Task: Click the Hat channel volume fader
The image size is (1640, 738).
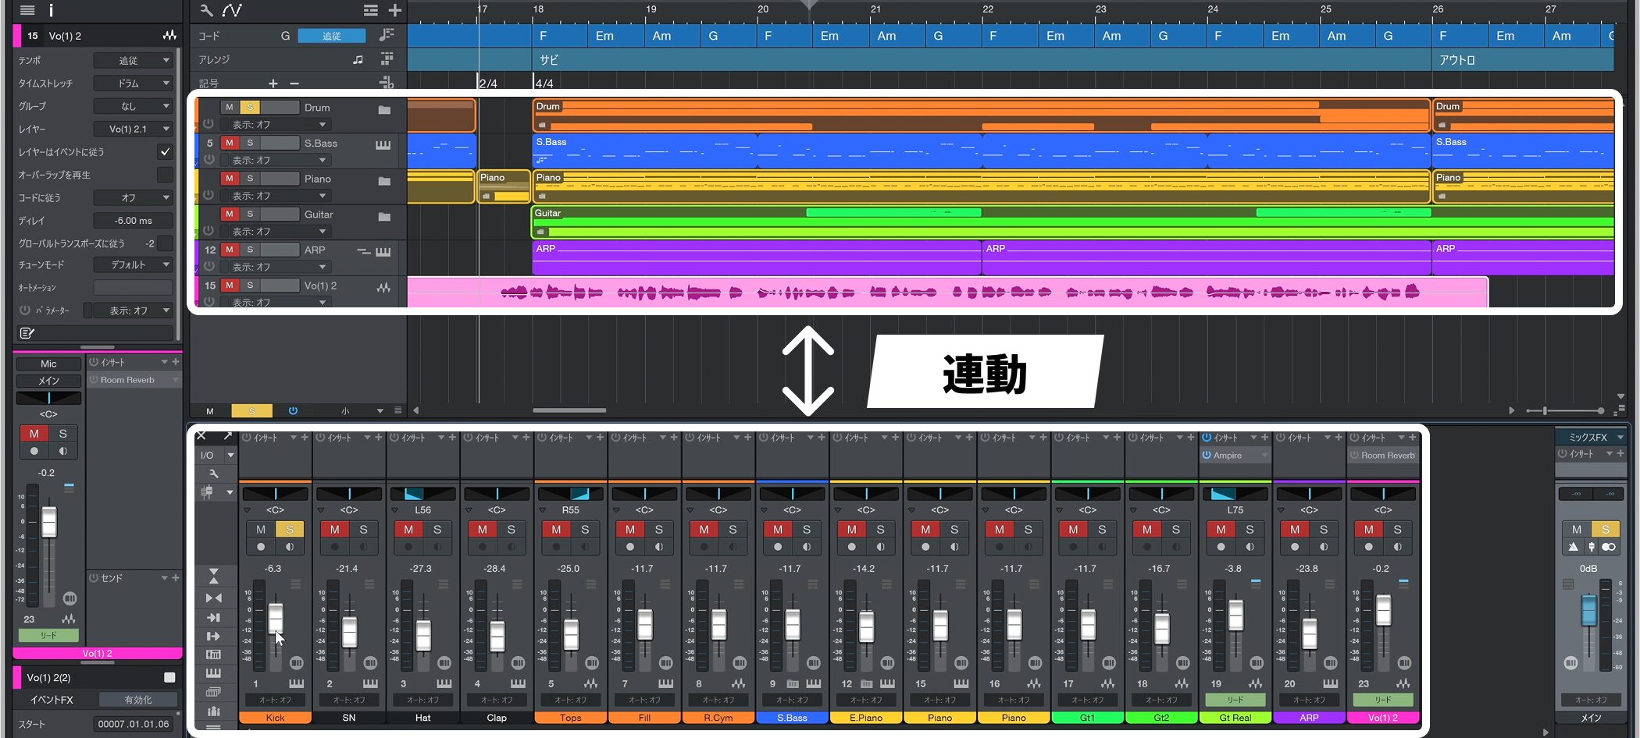Action: click(423, 634)
